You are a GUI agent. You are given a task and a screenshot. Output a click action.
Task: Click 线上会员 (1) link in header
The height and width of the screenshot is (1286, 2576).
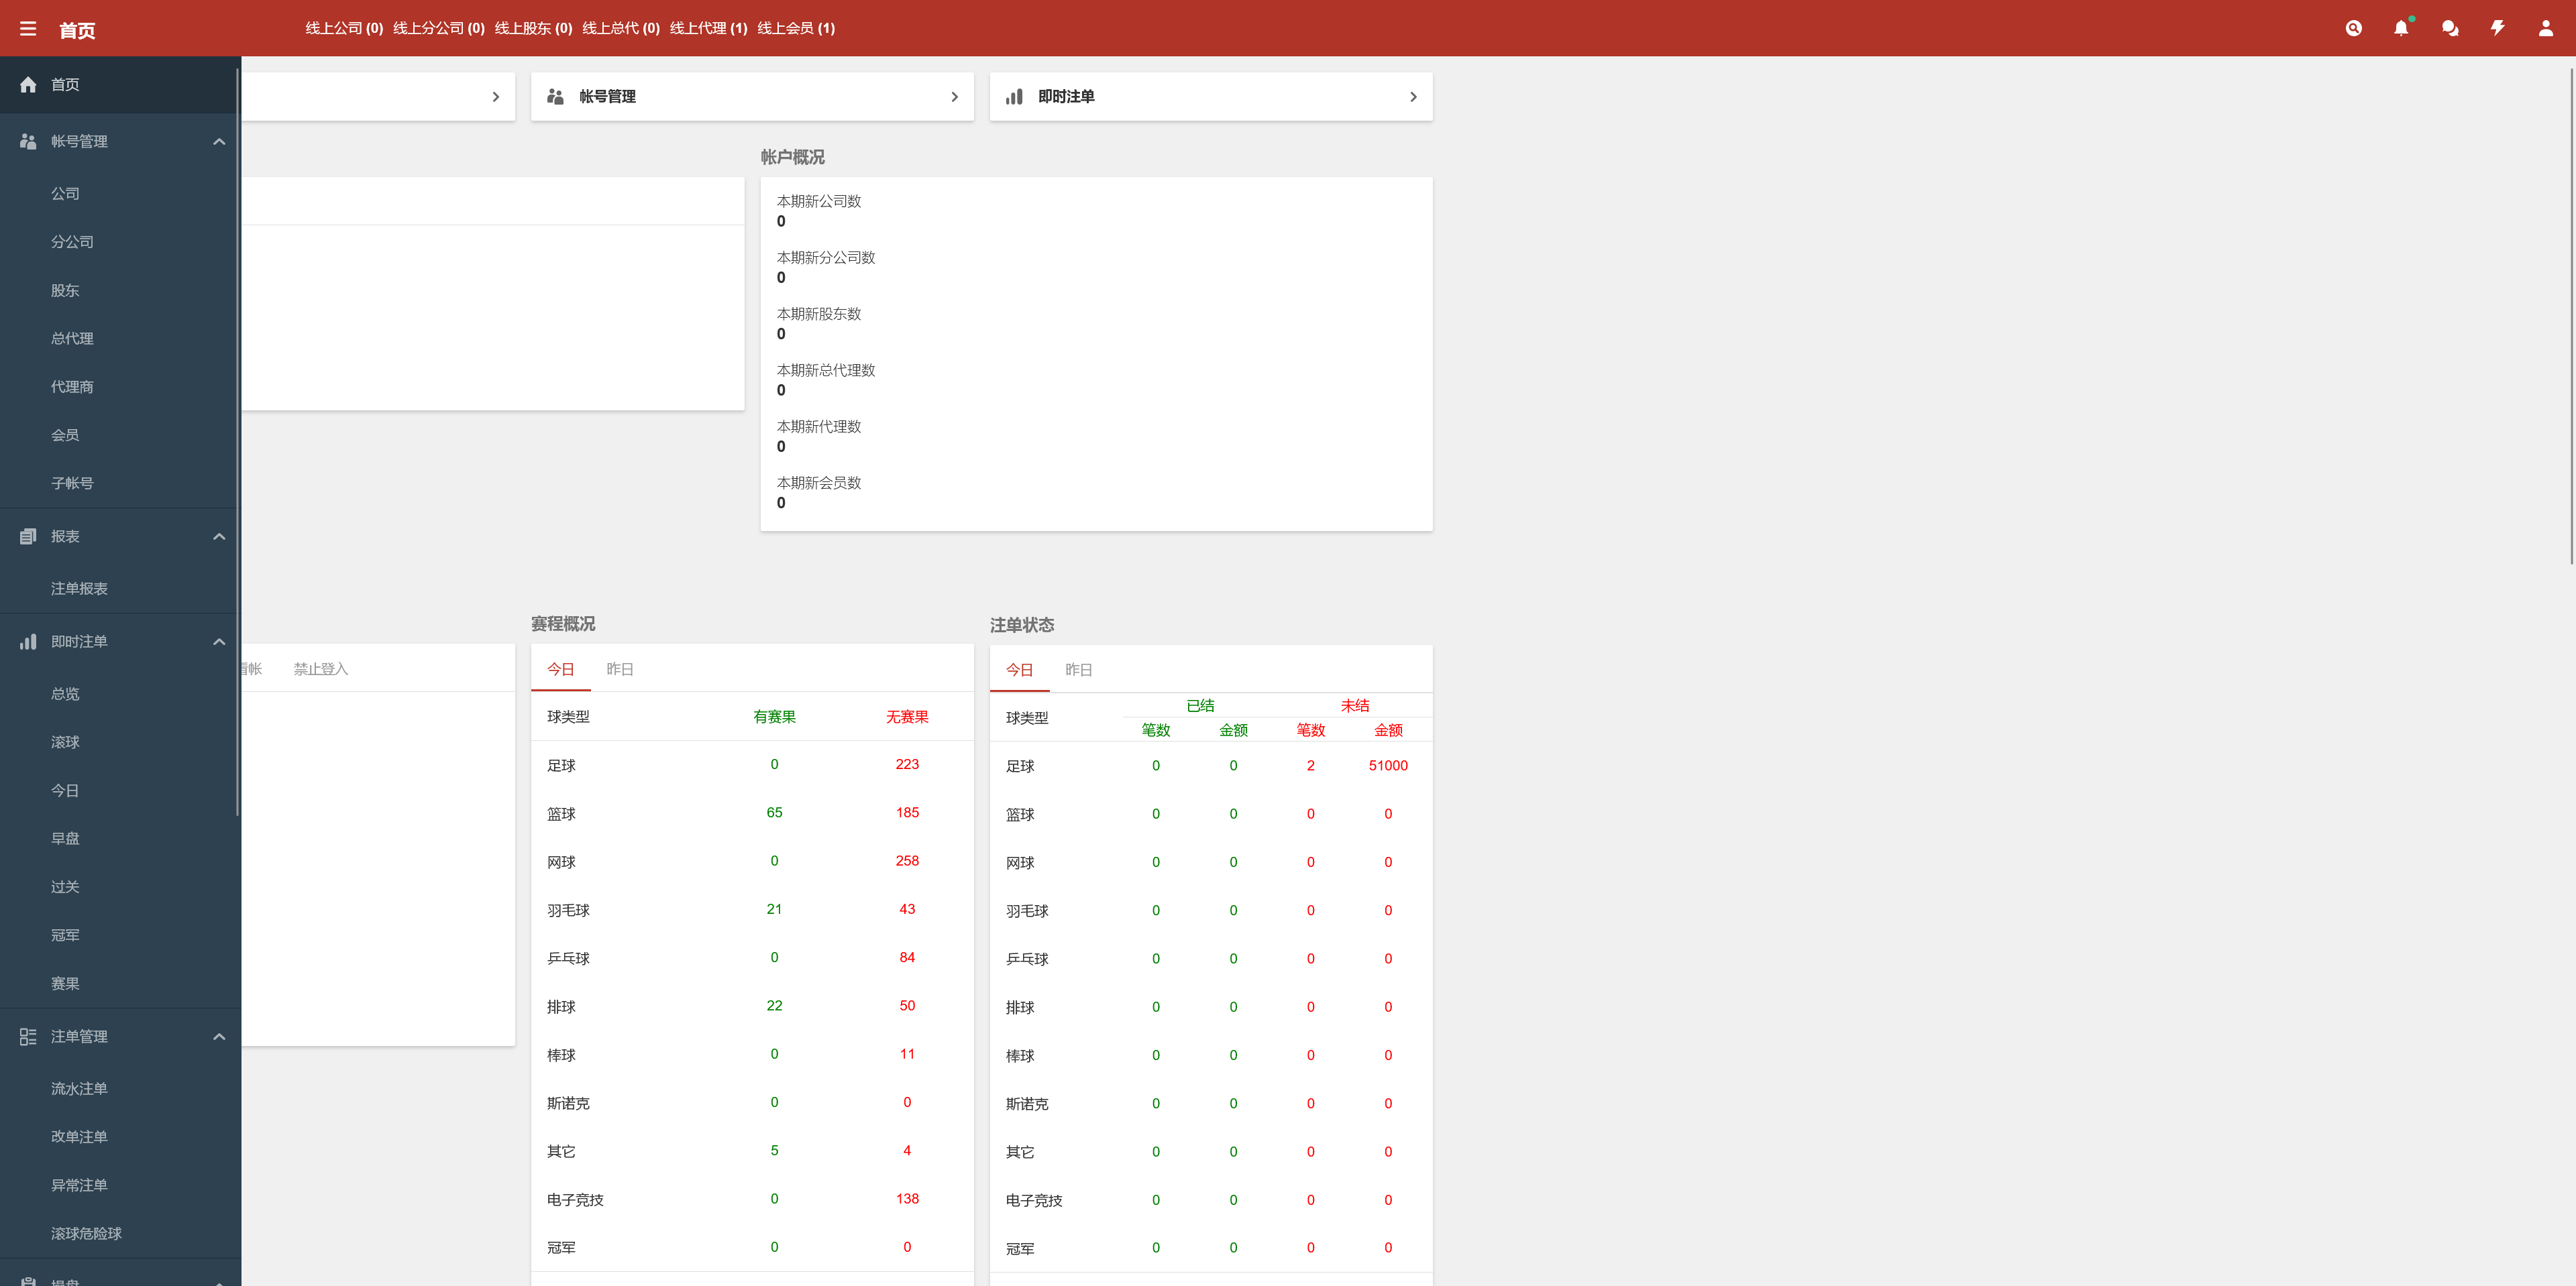(796, 28)
